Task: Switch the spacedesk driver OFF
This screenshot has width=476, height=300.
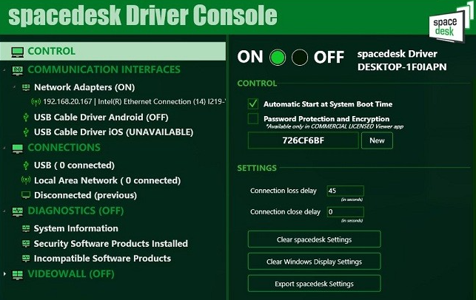Action: click(x=300, y=58)
